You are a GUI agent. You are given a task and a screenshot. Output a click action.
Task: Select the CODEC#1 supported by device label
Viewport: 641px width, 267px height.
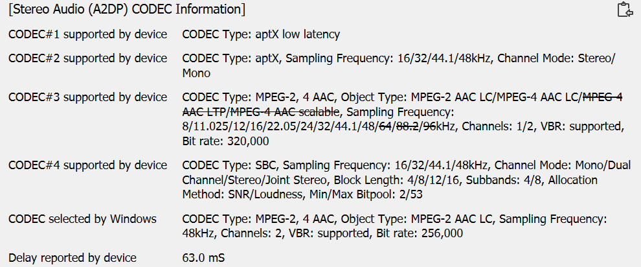click(x=87, y=34)
